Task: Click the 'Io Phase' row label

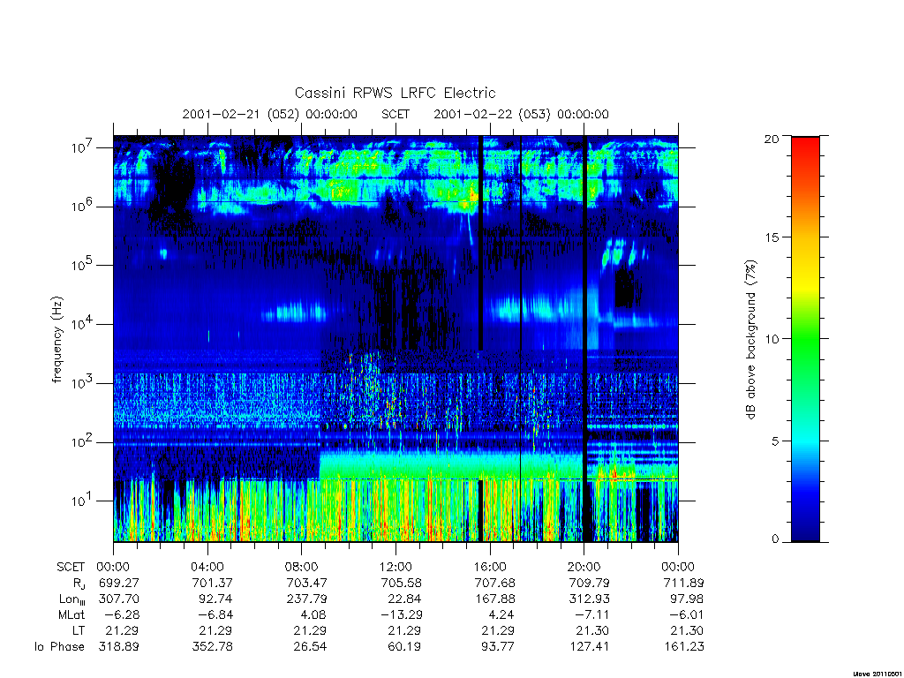Action: 59,647
